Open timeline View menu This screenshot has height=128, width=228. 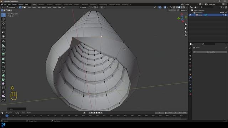[x=24, y=113]
